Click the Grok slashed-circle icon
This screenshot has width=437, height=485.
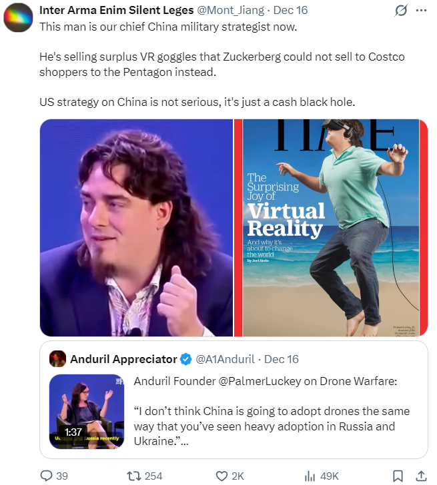(401, 11)
